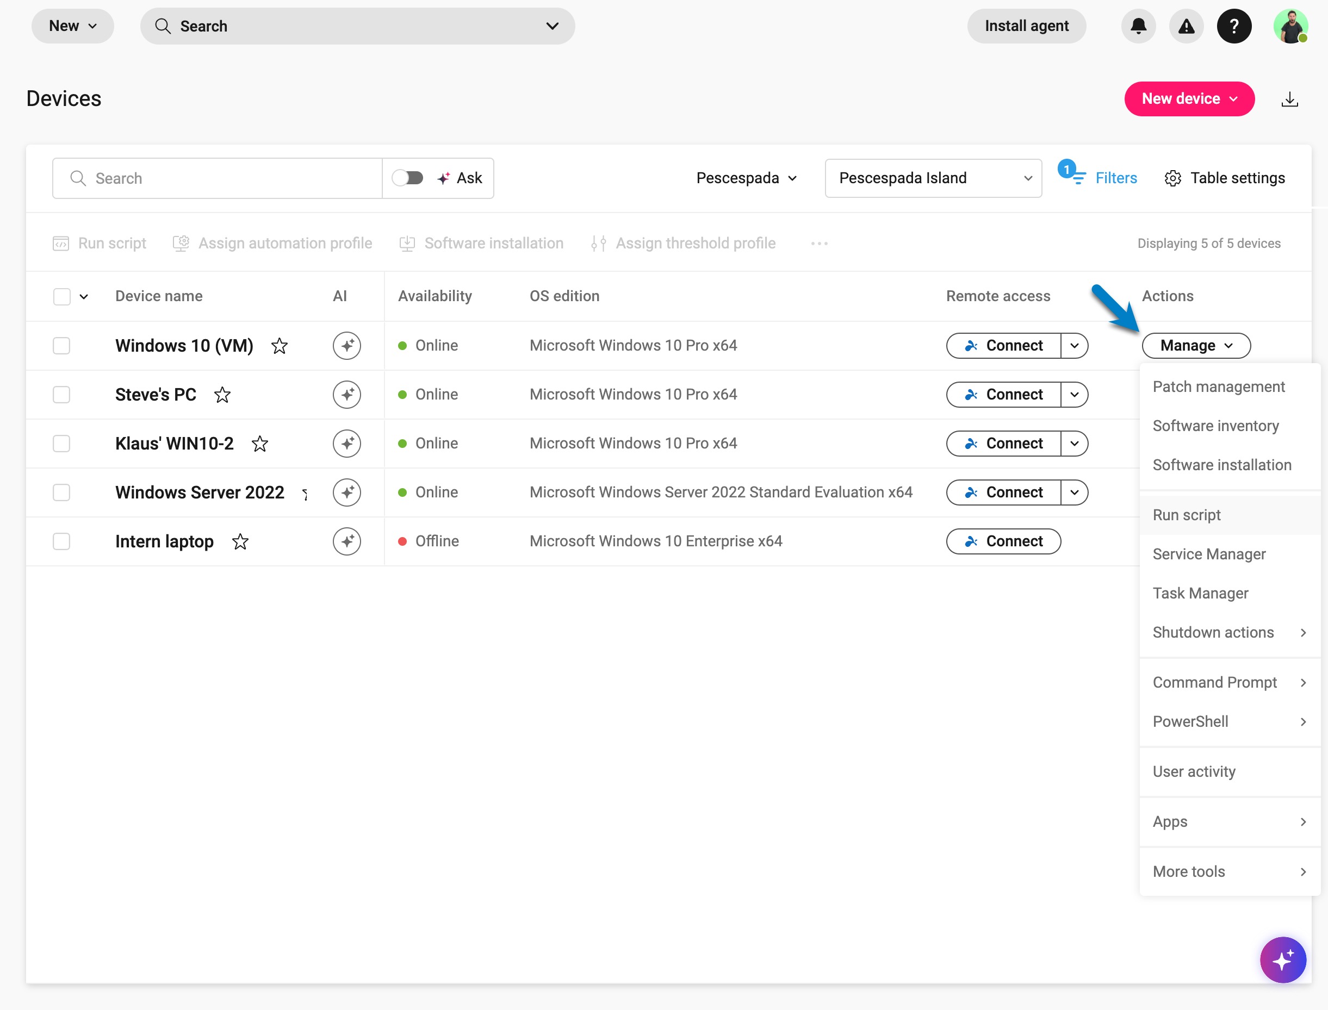Tick the Klaus' WIN10-2 checkbox

tap(61, 444)
